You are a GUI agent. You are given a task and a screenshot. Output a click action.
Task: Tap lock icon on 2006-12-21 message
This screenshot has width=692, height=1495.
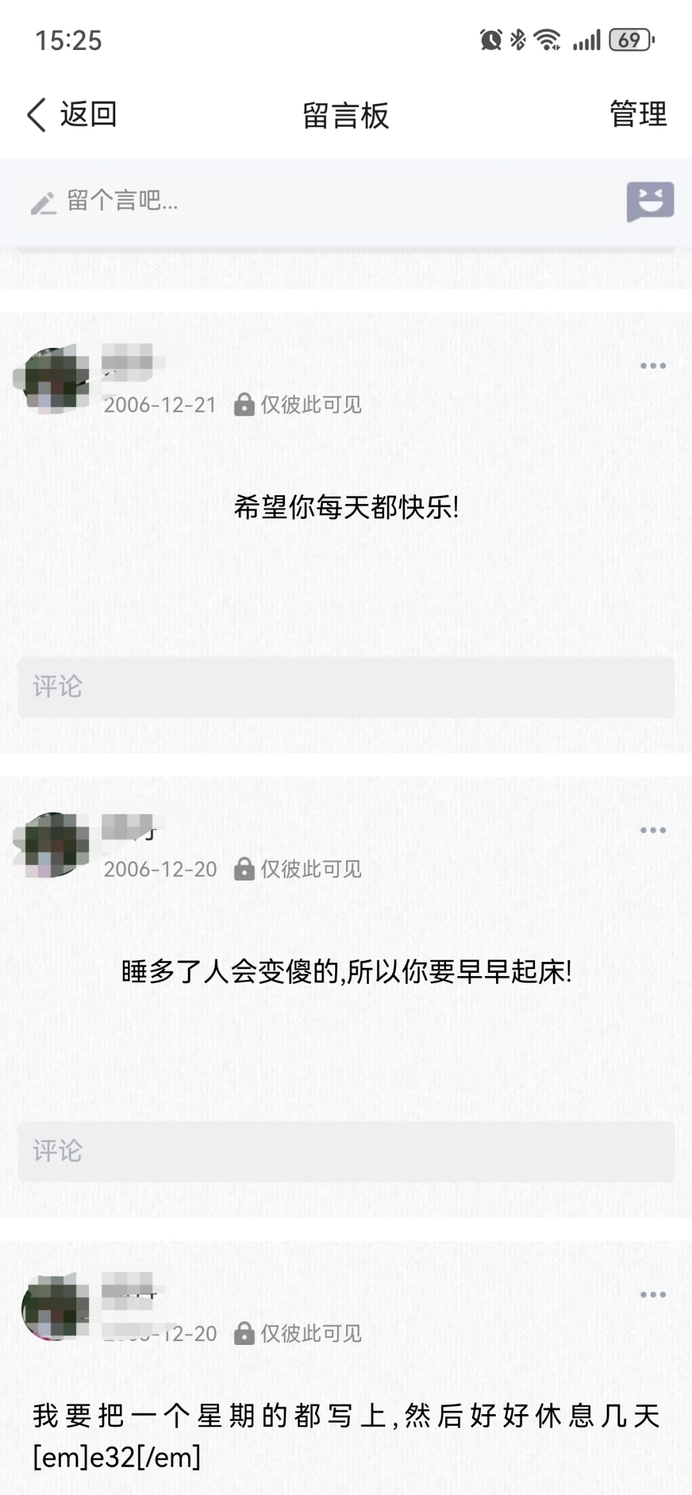(243, 405)
